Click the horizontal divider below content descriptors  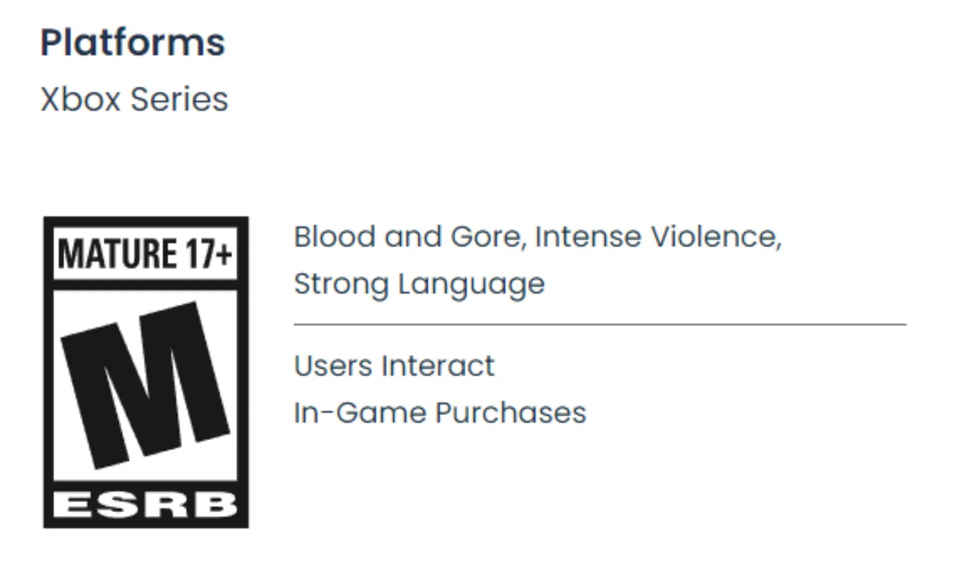[600, 325]
